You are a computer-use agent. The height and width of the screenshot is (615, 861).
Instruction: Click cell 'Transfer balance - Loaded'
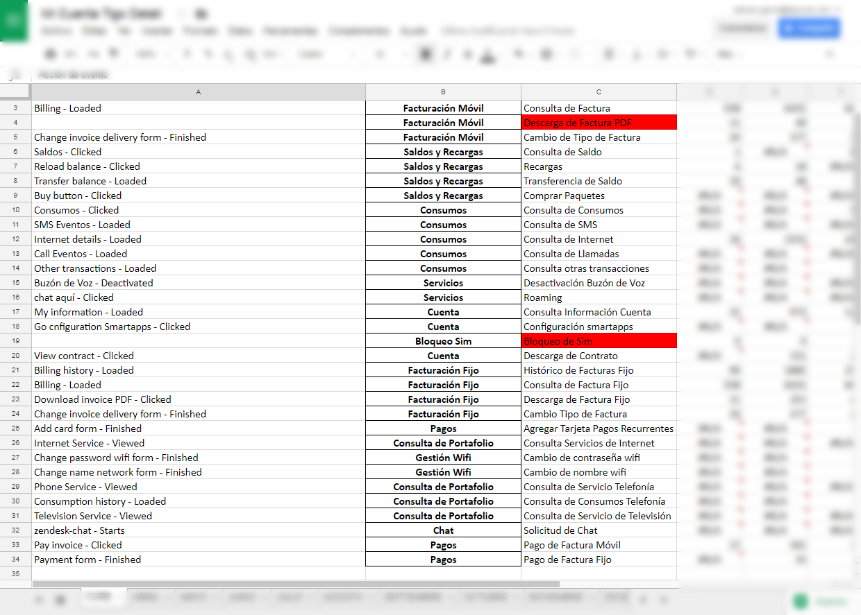199,181
